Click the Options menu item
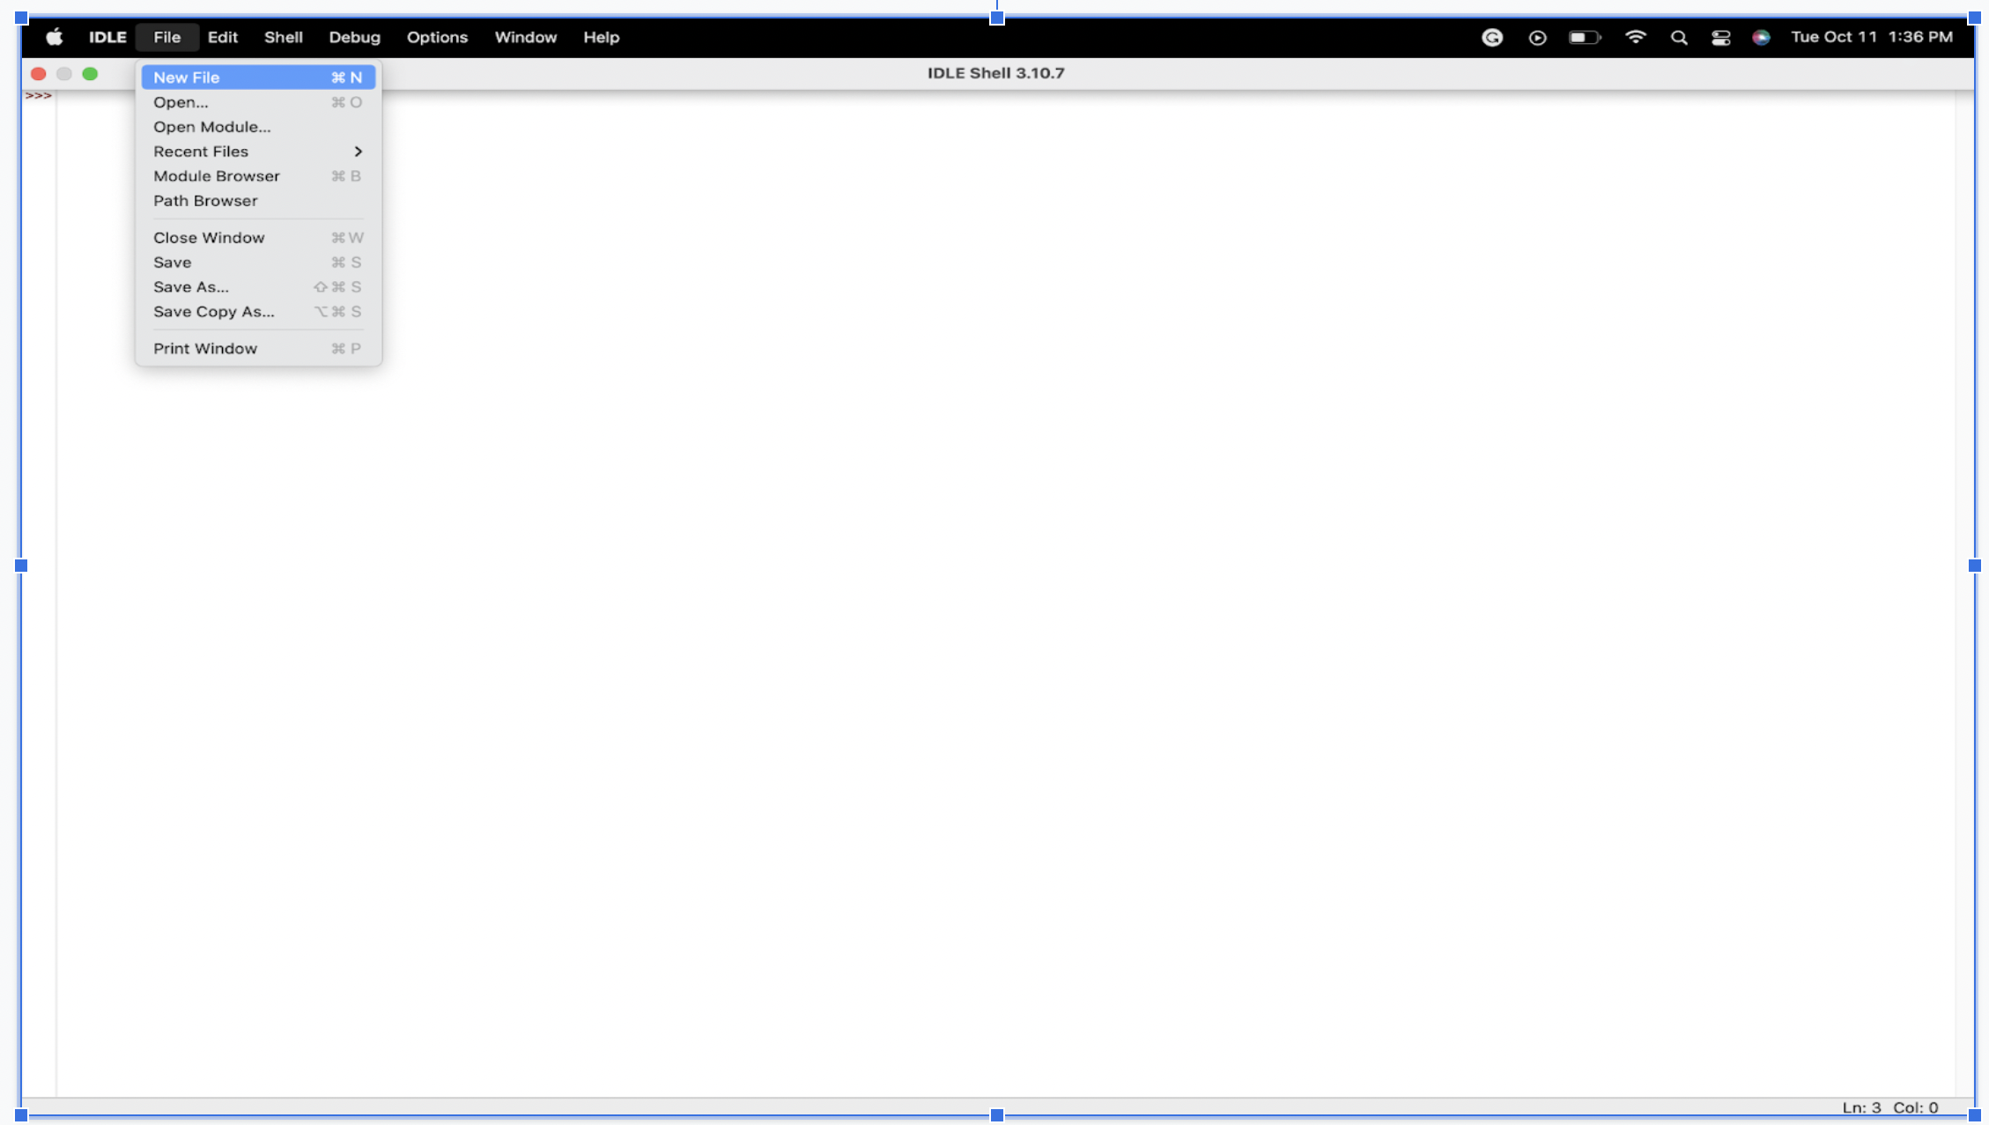The image size is (1989, 1125). pos(437,37)
